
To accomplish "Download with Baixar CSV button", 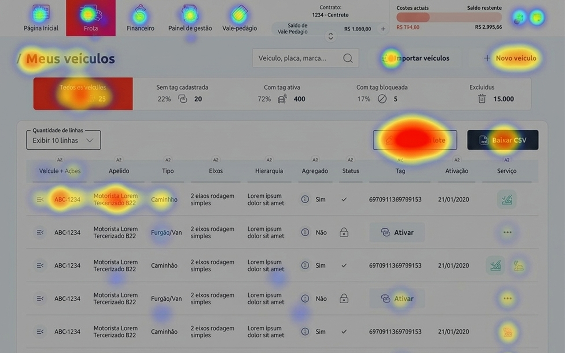I will coord(503,140).
